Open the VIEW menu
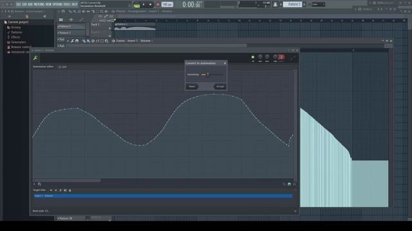 [48, 4]
